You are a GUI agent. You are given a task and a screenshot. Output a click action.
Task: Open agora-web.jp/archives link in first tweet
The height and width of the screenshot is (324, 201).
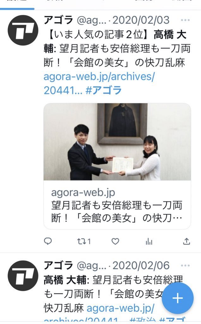(99, 84)
